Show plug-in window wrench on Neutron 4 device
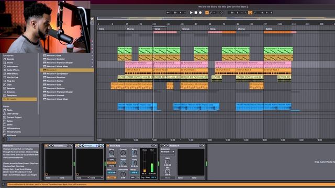This screenshot has width=335, height=188. coord(168,146)
